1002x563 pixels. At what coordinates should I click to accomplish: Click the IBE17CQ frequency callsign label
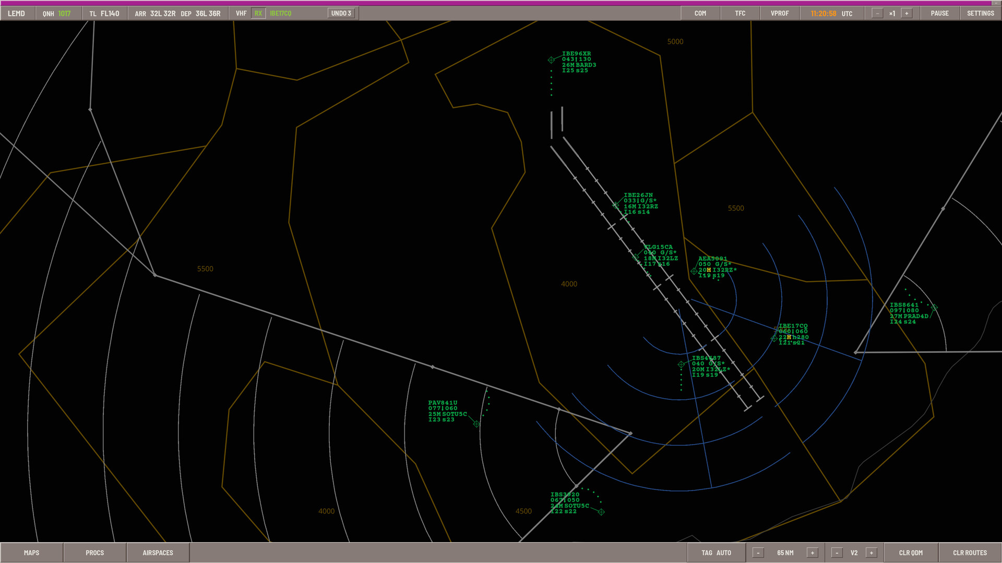point(281,14)
